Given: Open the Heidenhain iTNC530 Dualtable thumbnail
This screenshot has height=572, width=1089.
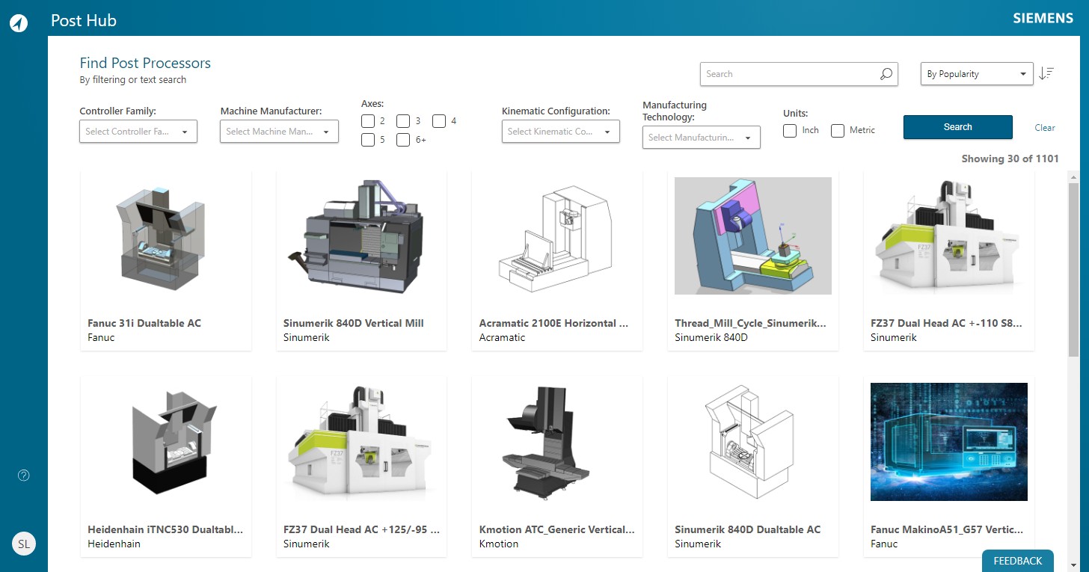Looking at the screenshot, I should coord(165,442).
